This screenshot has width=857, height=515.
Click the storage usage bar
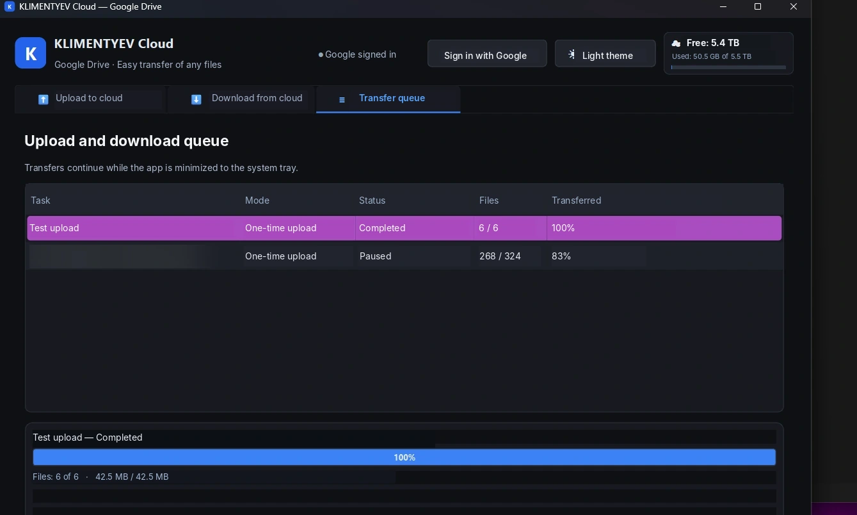[728, 67]
